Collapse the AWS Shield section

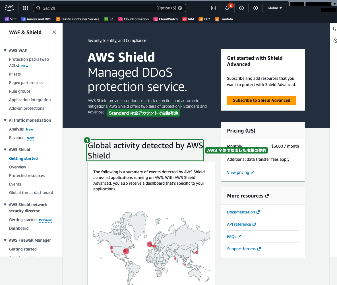(5, 150)
